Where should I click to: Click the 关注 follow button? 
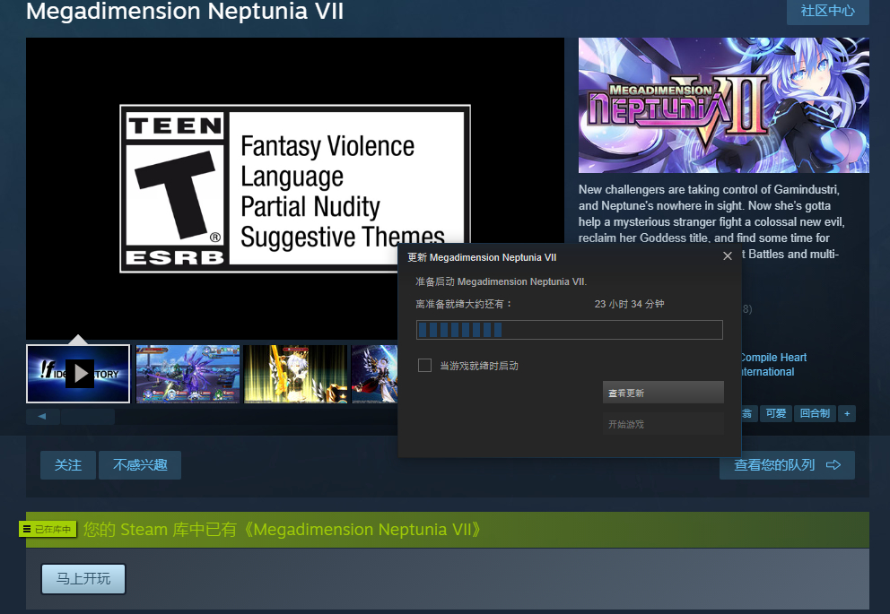pos(68,465)
